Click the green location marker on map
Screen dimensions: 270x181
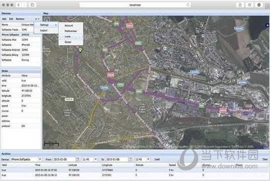point(80,50)
